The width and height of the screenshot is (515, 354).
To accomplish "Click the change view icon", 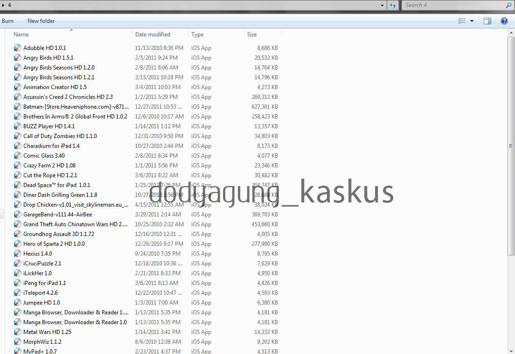I will point(461,21).
